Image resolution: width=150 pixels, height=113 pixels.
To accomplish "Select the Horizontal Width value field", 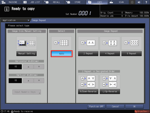I will 15,67.
